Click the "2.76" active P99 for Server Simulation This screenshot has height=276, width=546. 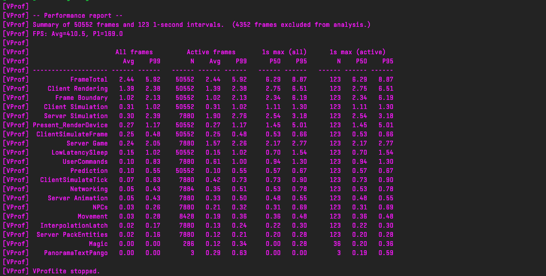[239, 115]
